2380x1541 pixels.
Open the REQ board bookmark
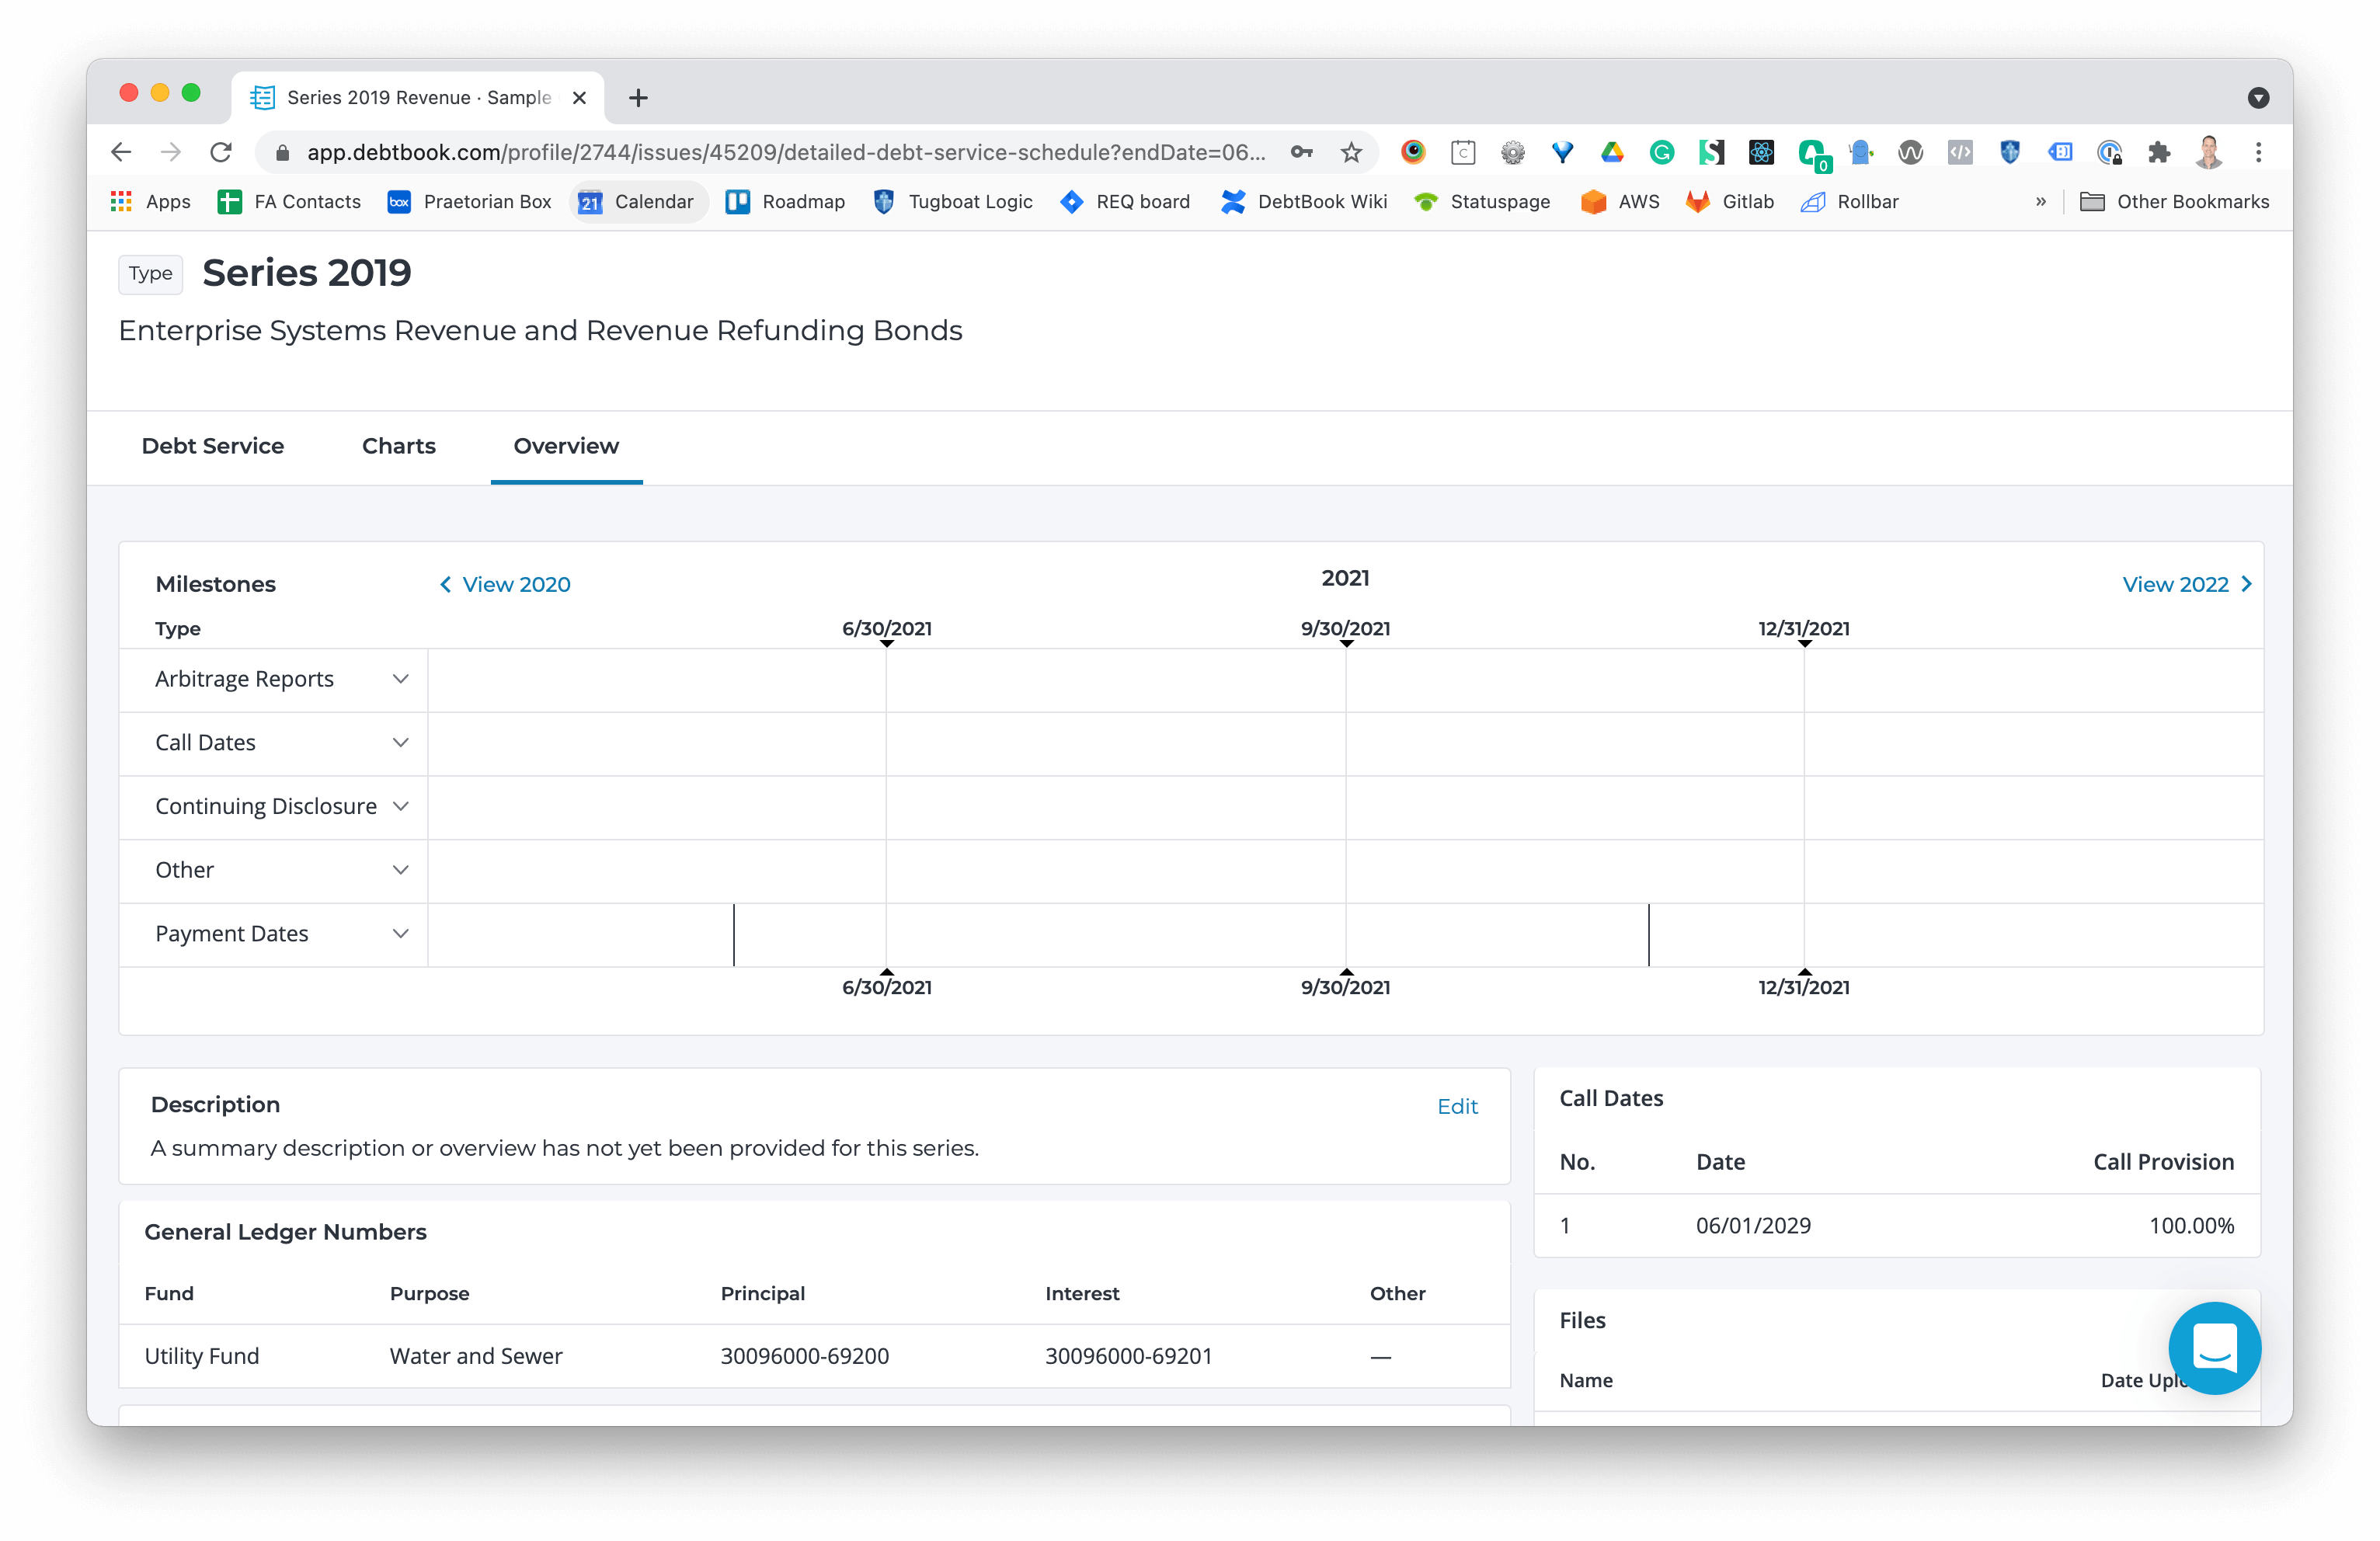point(1126,201)
